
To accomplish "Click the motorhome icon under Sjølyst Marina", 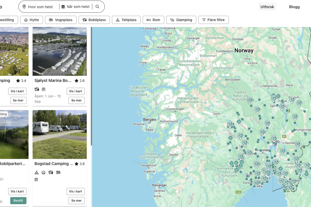I will pos(37,89).
